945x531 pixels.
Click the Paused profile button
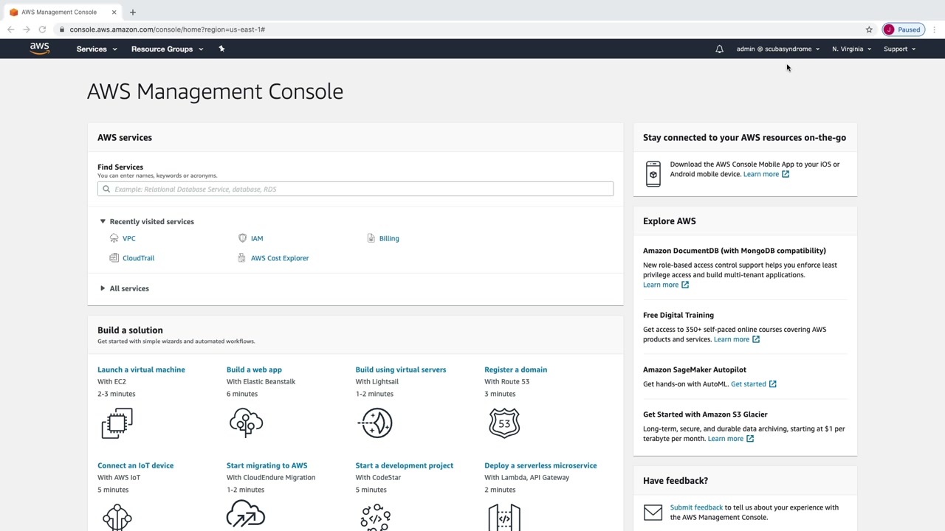[x=903, y=29]
